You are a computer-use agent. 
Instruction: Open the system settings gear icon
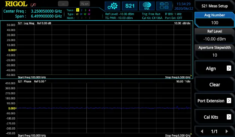[112, 6]
